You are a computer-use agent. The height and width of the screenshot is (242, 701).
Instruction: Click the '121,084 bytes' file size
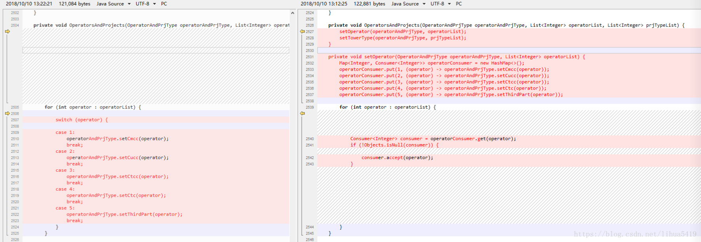[74, 4]
